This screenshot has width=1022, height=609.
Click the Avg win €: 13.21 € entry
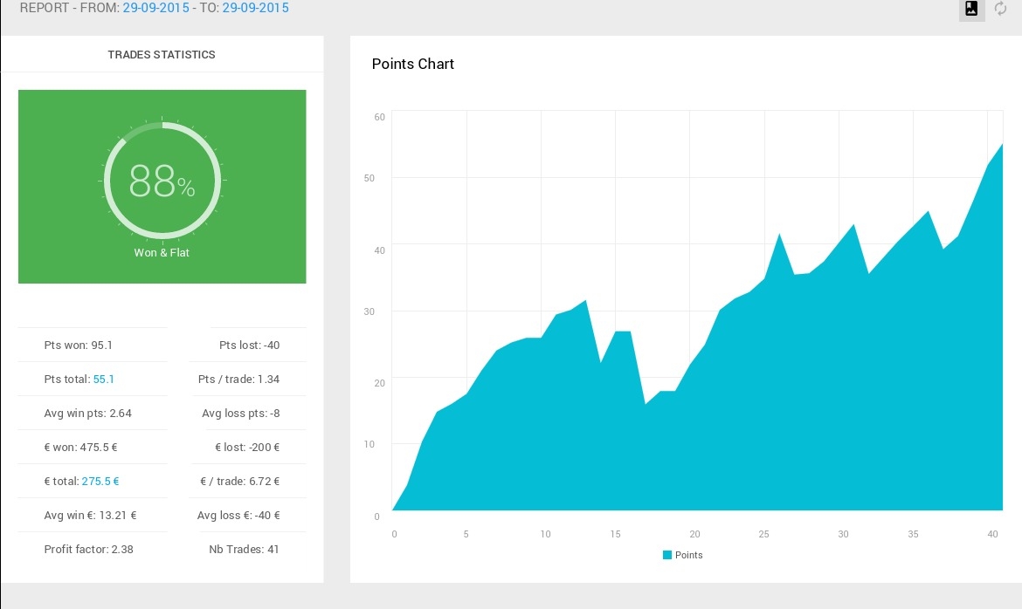(x=91, y=516)
